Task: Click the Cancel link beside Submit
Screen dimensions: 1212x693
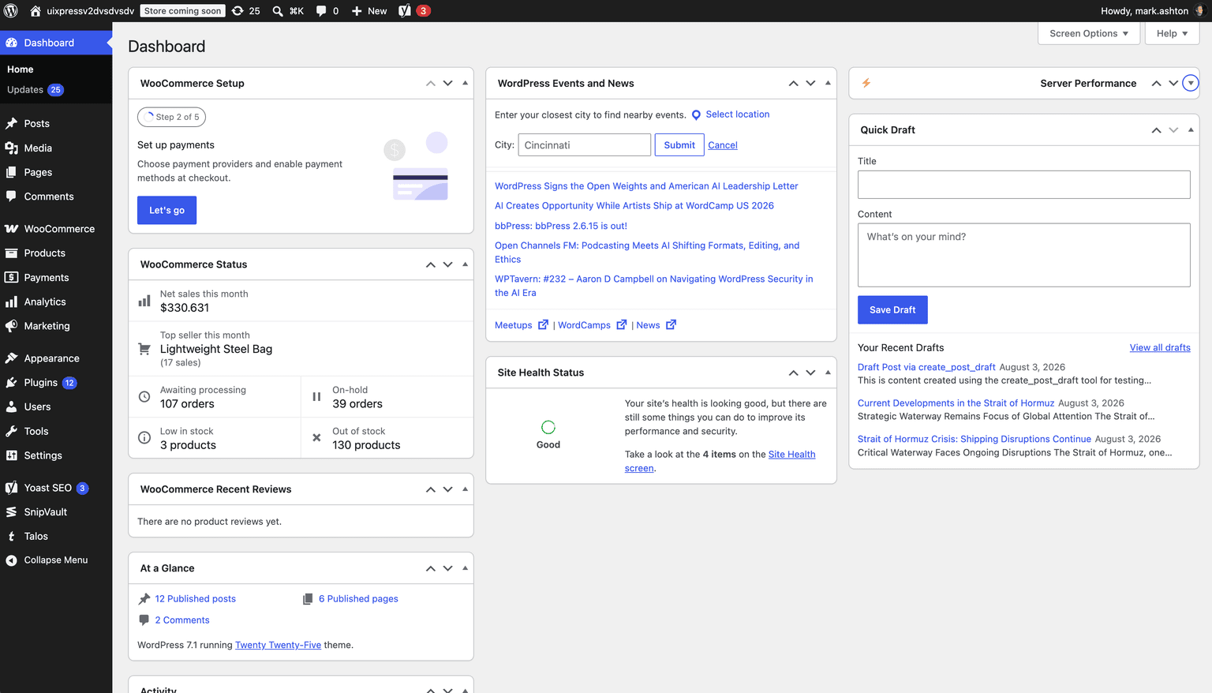Action: pyautogui.click(x=723, y=145)
